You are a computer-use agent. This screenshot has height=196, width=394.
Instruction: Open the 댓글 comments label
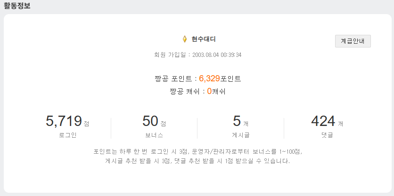tap(327, 135)
